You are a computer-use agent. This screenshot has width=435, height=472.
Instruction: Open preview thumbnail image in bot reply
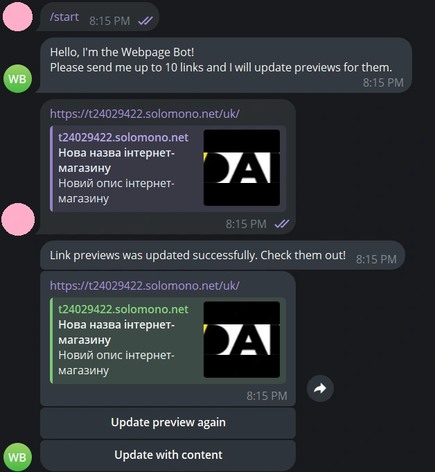pyautogui.click(x=242, y=340)
